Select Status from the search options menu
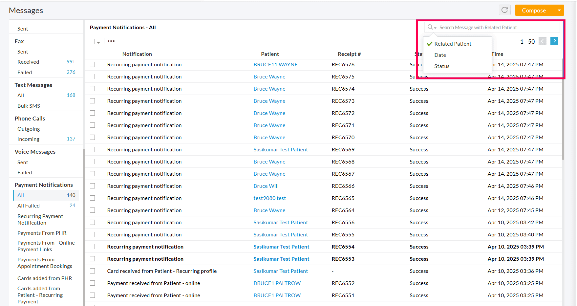Image resolution: width=577 pixels, height=306 pixels. 442,66
